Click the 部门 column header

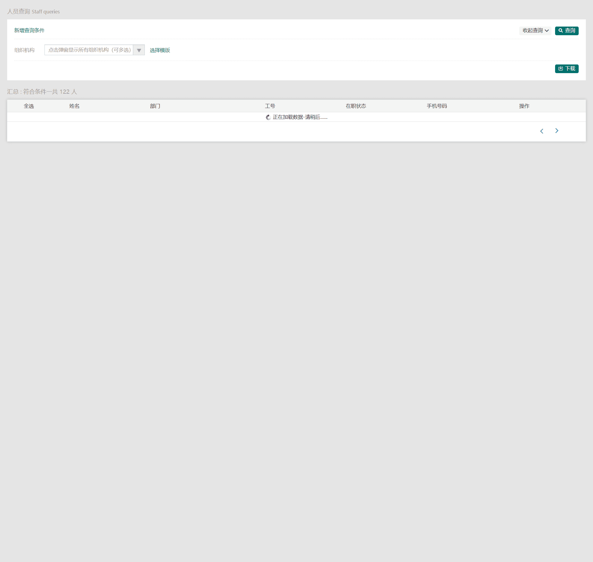(x=155, y=106)
